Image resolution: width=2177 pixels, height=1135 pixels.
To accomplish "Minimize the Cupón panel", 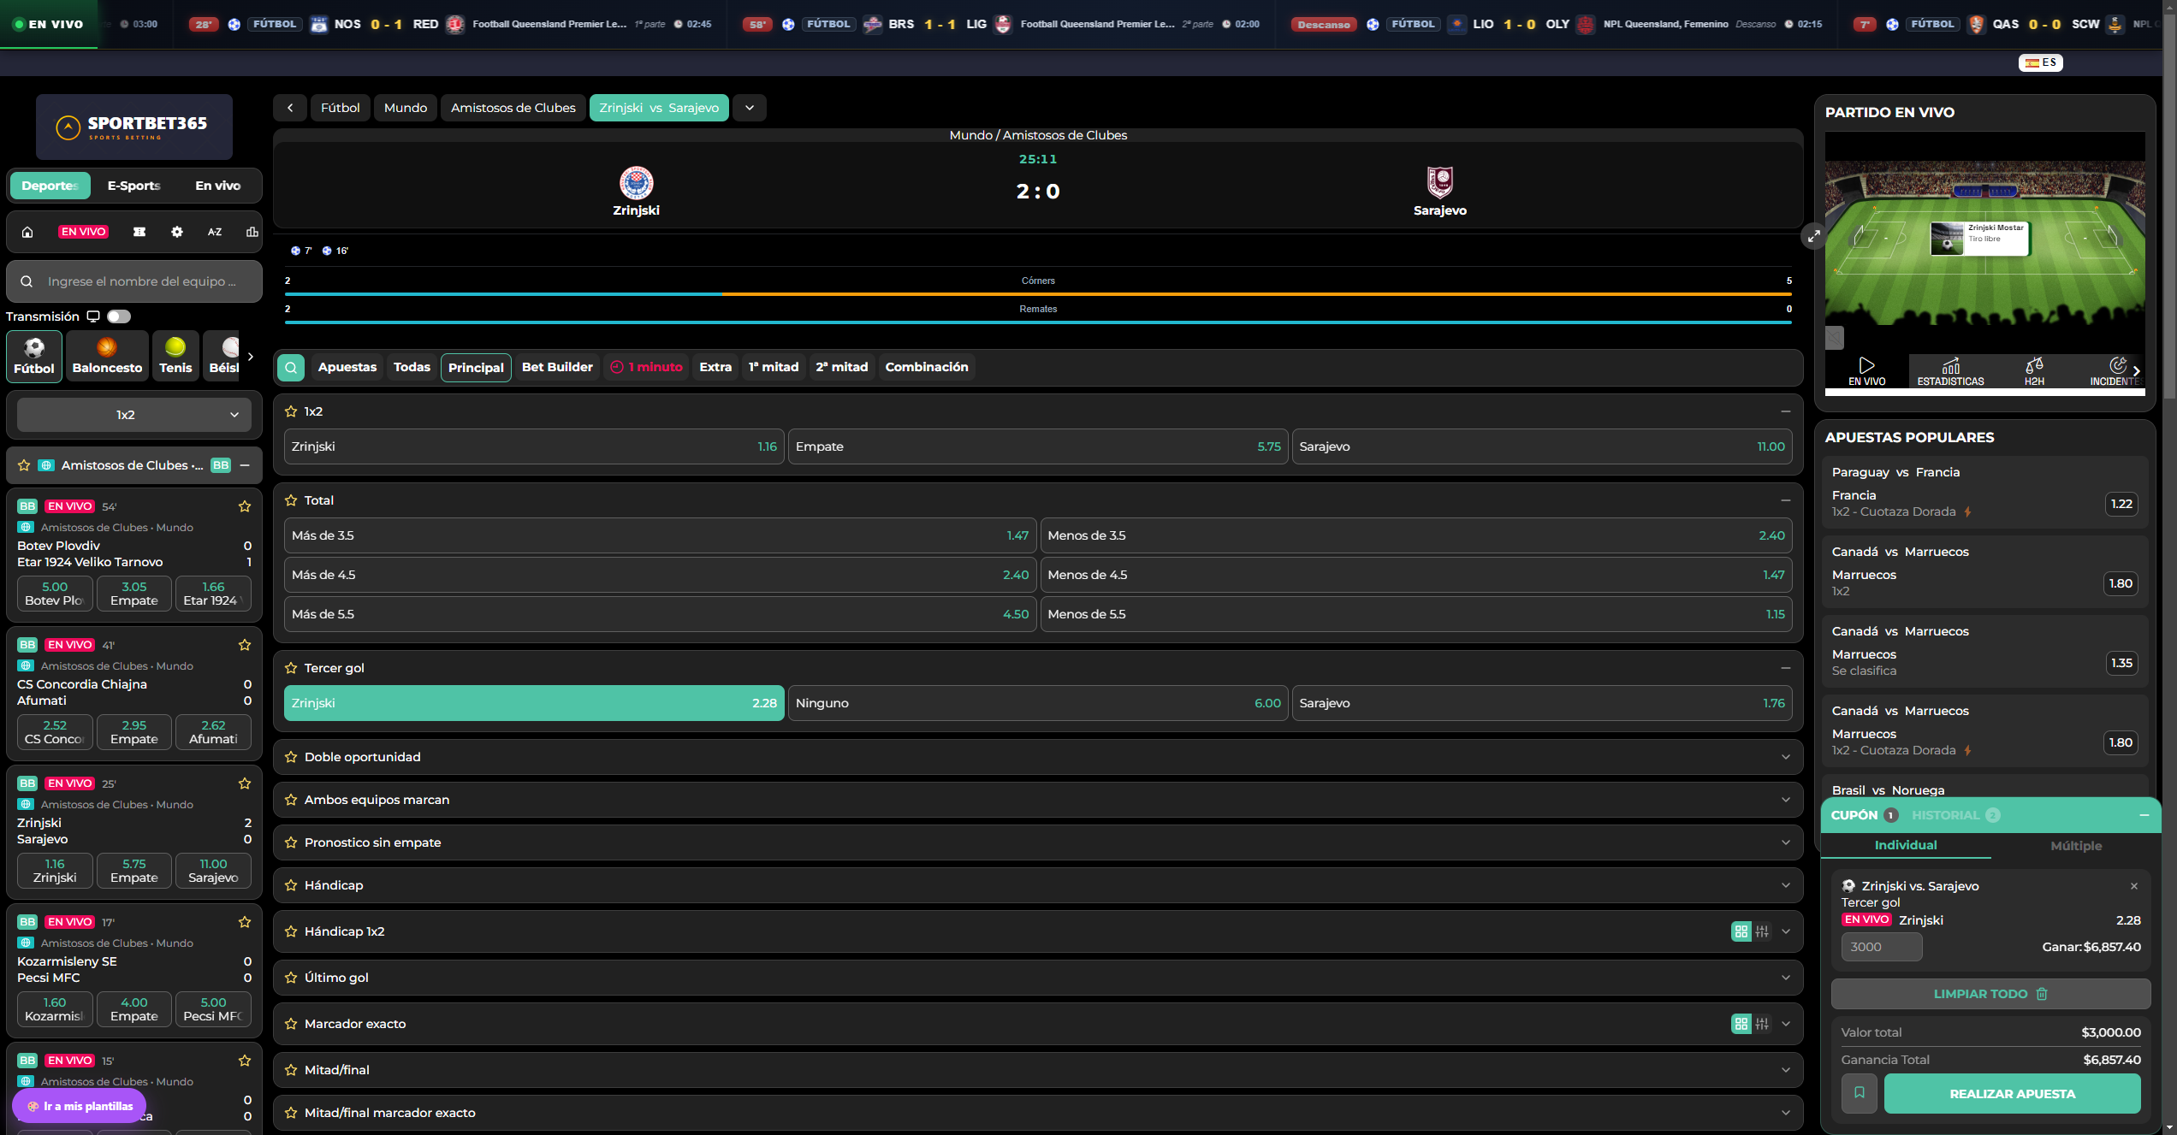I will click(x=2144, y=815).
